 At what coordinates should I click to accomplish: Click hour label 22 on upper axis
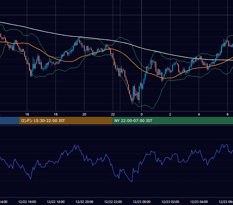pos(113,114)
